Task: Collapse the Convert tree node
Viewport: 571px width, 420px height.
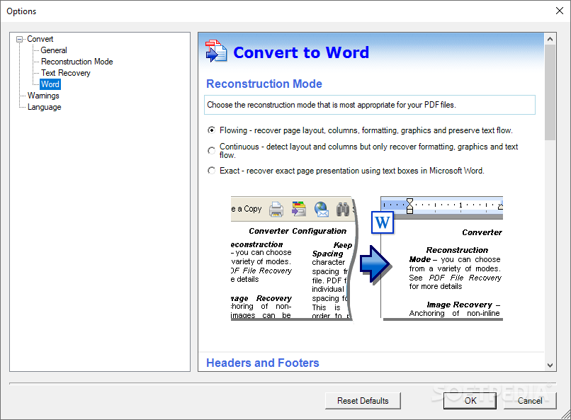Action: 20,39
